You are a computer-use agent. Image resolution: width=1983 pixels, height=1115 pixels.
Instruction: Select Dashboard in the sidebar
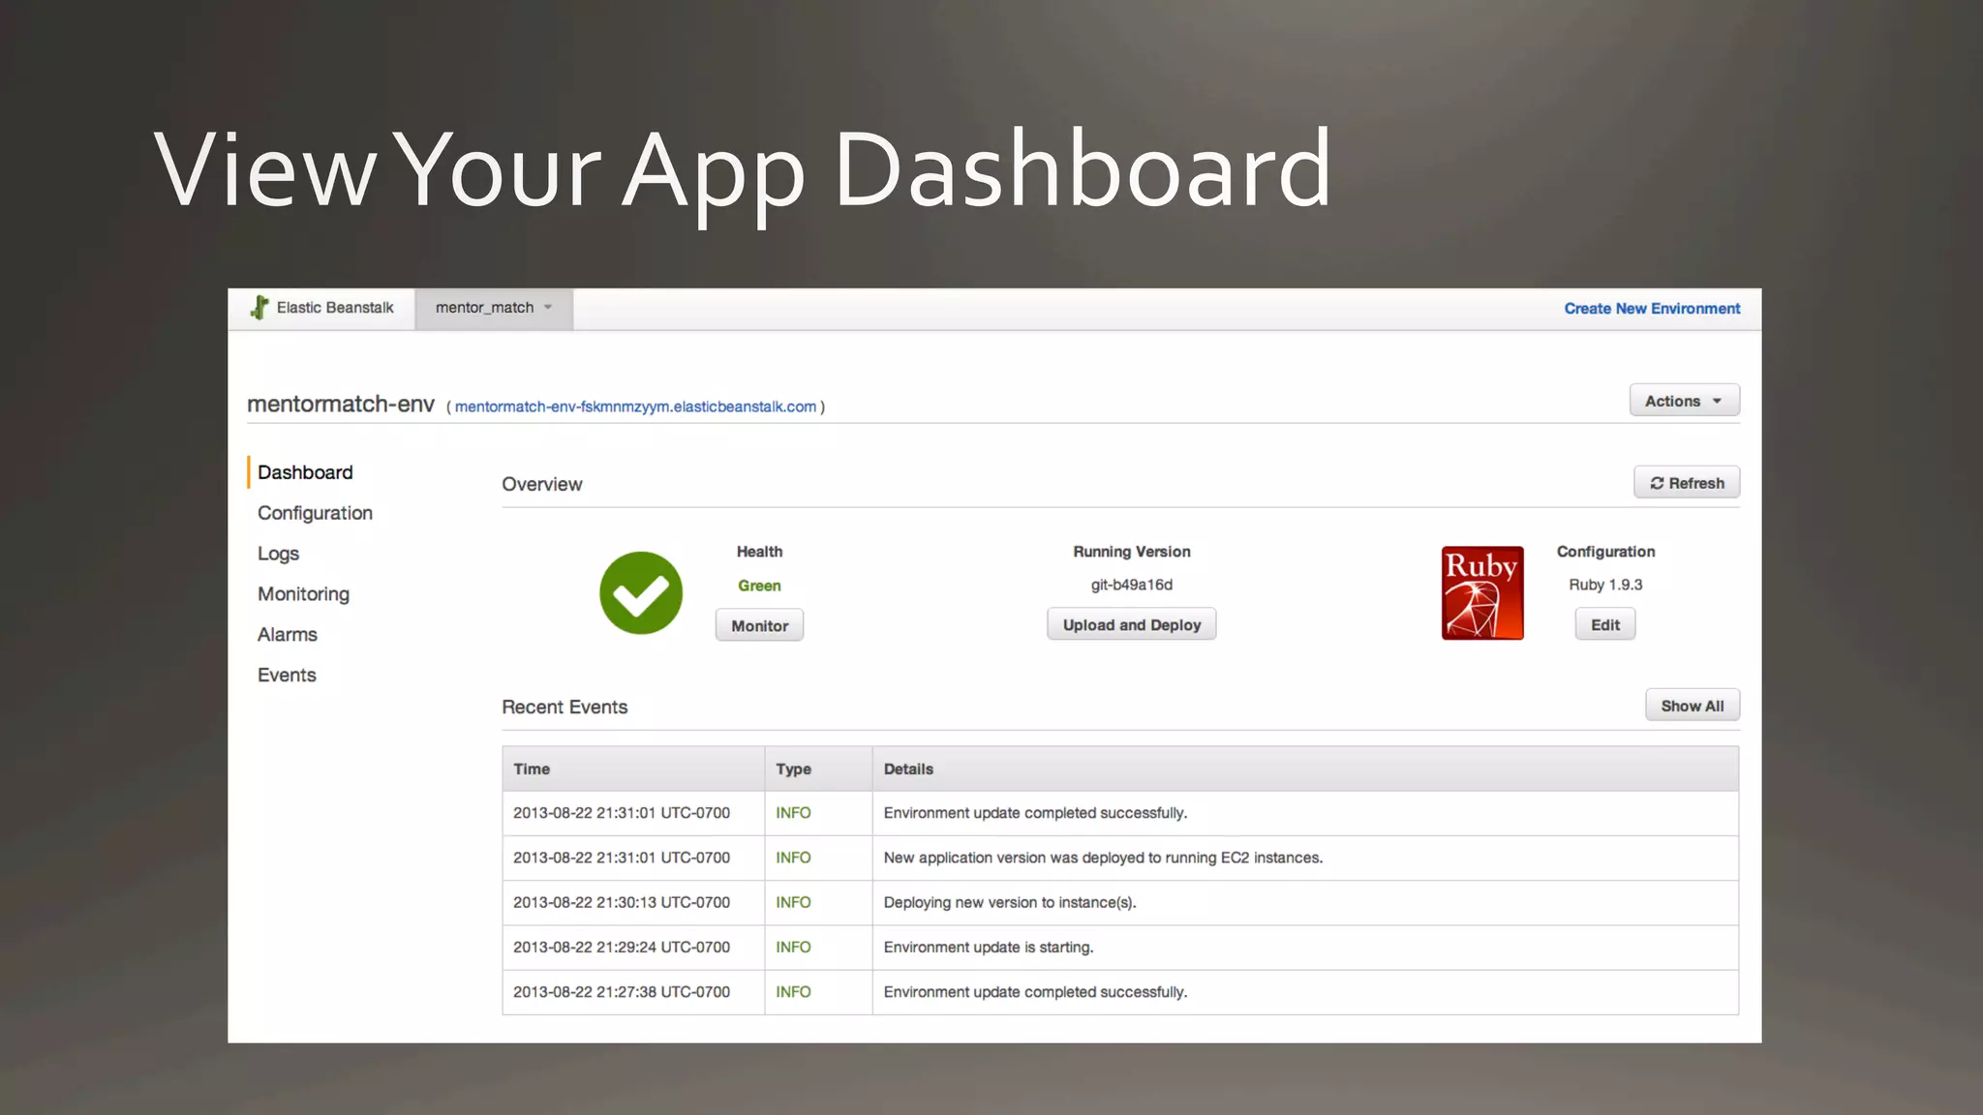305,472
